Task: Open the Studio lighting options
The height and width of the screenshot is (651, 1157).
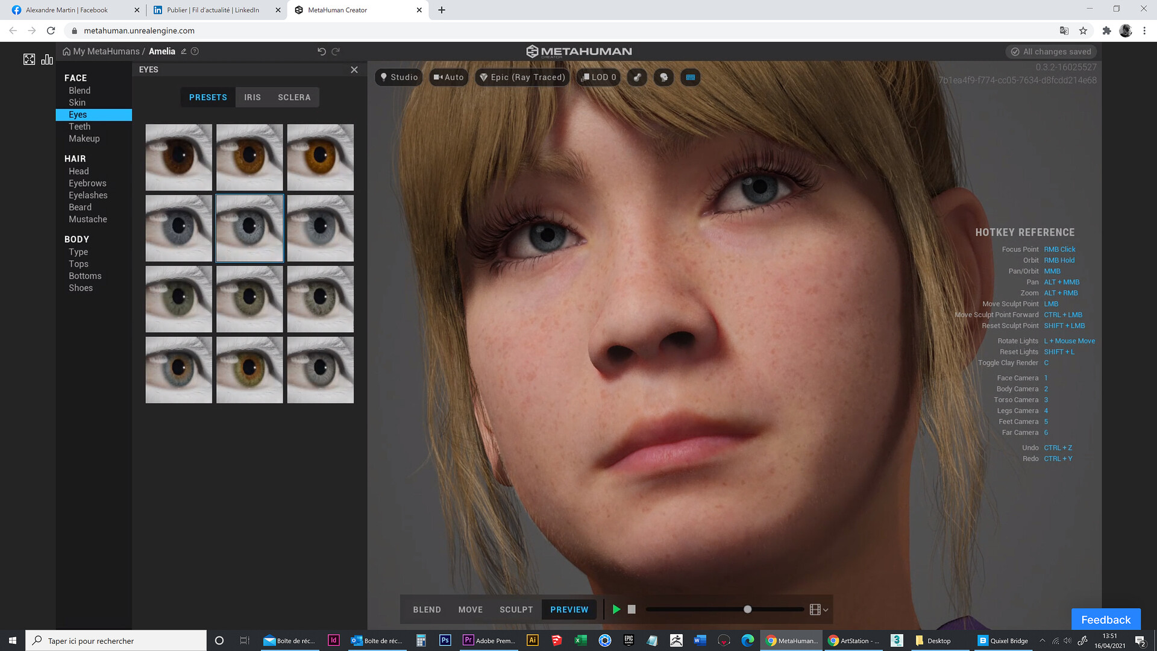Action: click(398, 77)
